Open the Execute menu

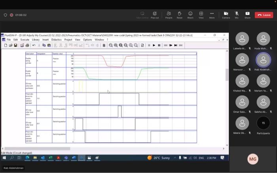point(25,39)
